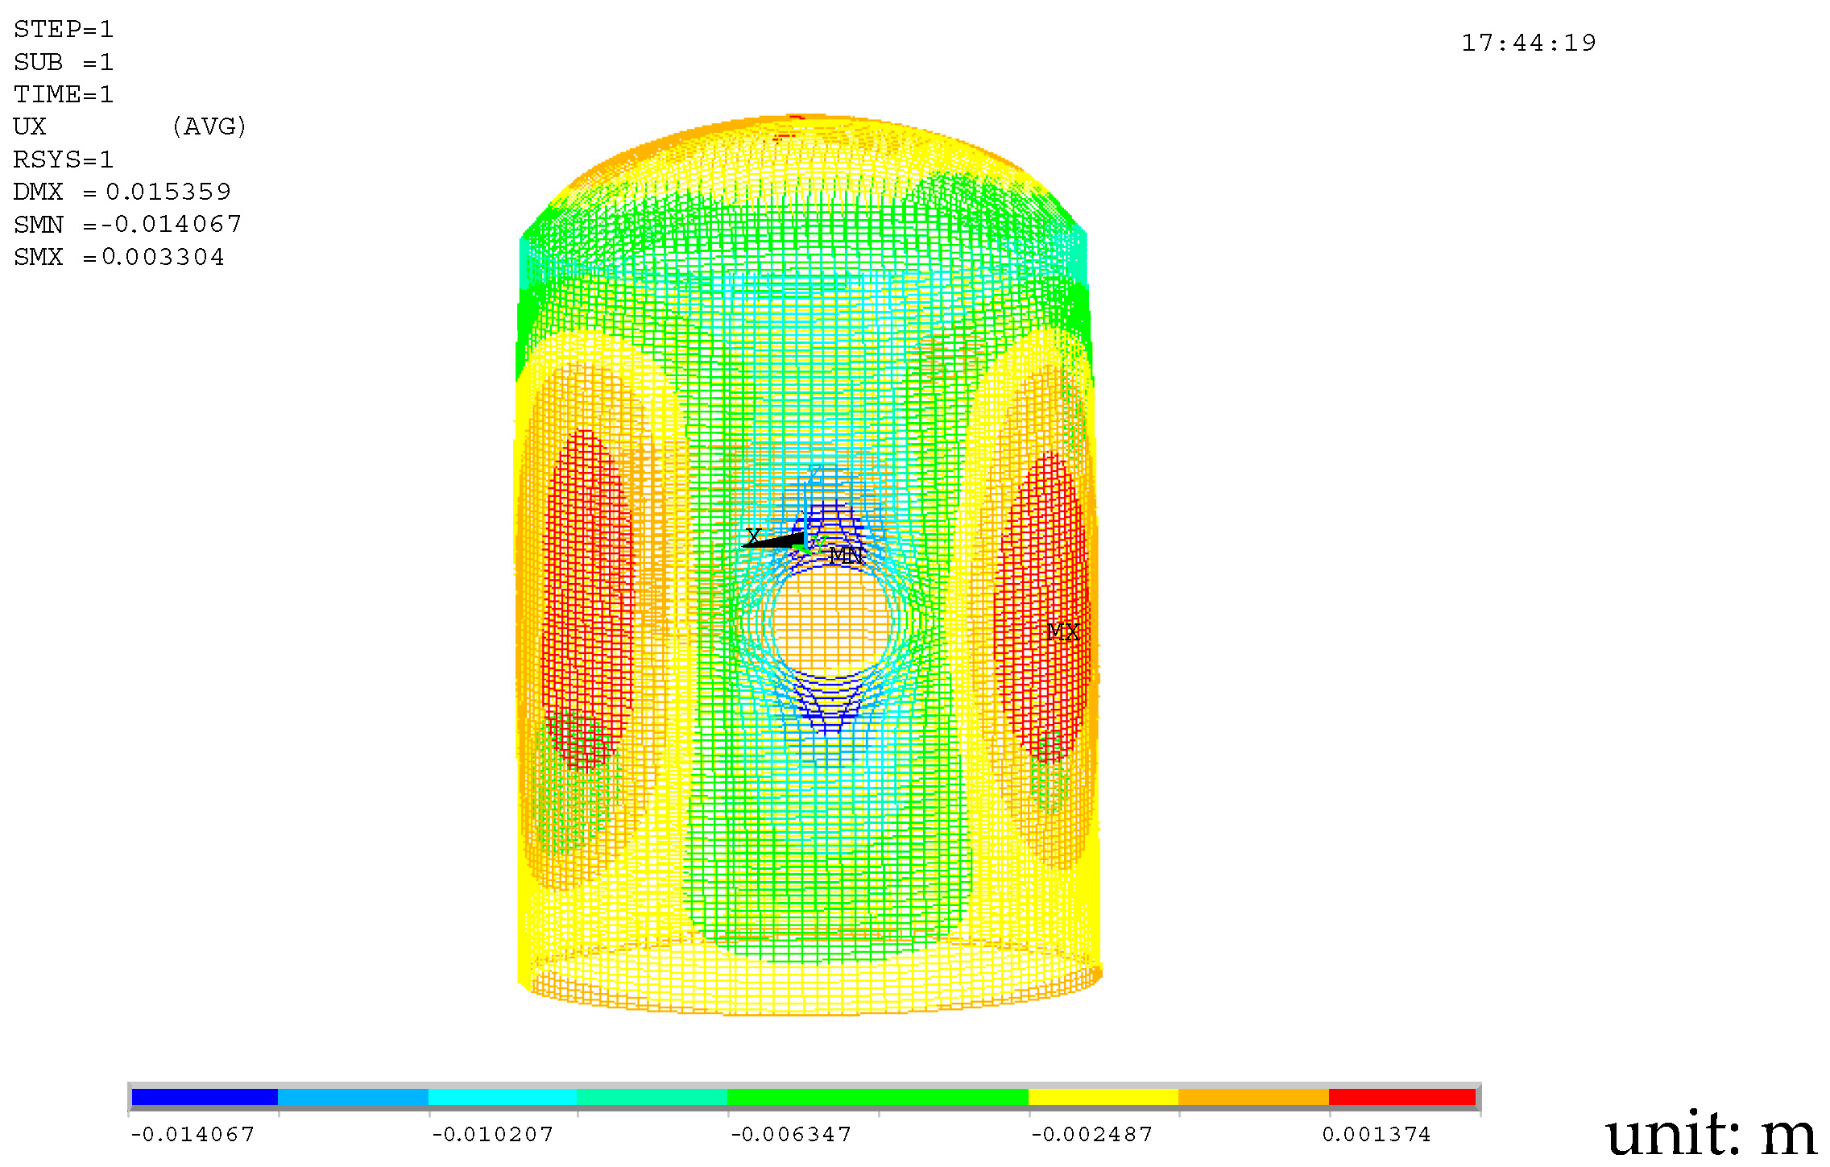Viewport: 1830px width, 1167px height.
Task: Click the "unit: m" annotation
Action: 1712,1134
